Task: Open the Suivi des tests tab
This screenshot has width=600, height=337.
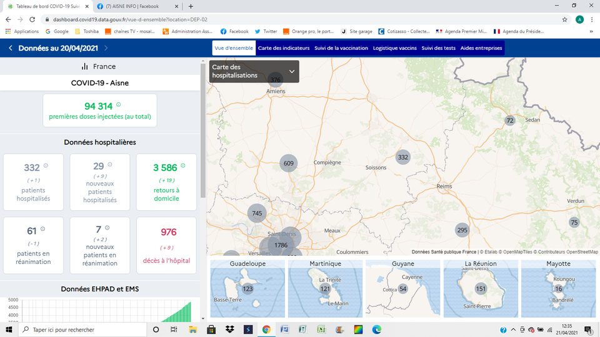Action: pos(438,48)
